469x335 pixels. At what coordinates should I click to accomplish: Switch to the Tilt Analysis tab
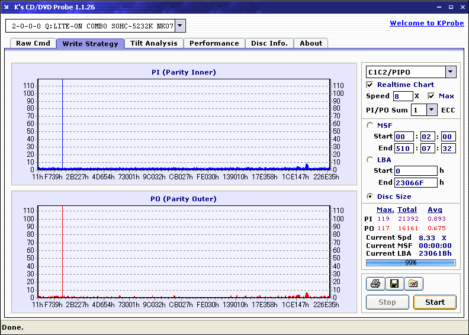coord(153,43)
